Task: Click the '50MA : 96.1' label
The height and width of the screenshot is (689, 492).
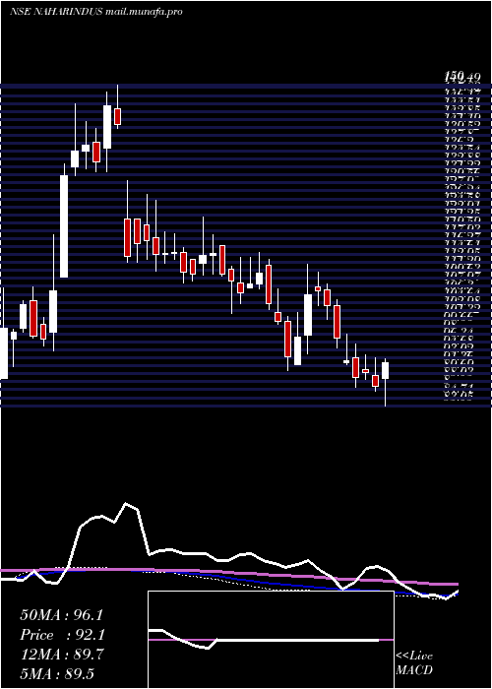Action: tap(61, 615)
